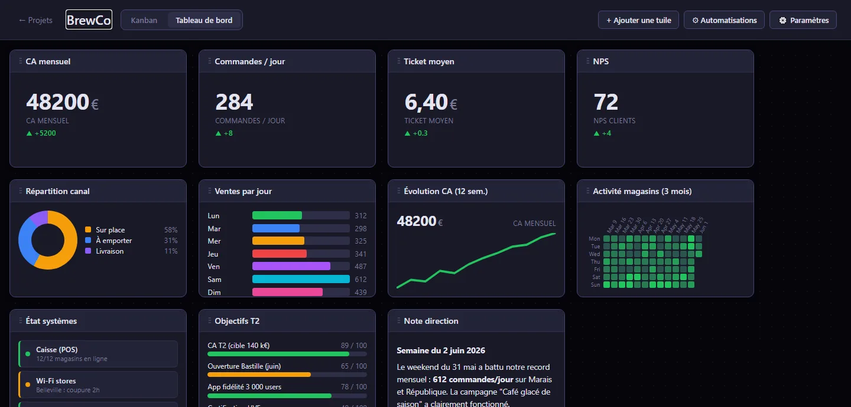The height and width of the screenshot is (407, 851).
Task: Click the blue Mar sales bar
Action: 276,228
